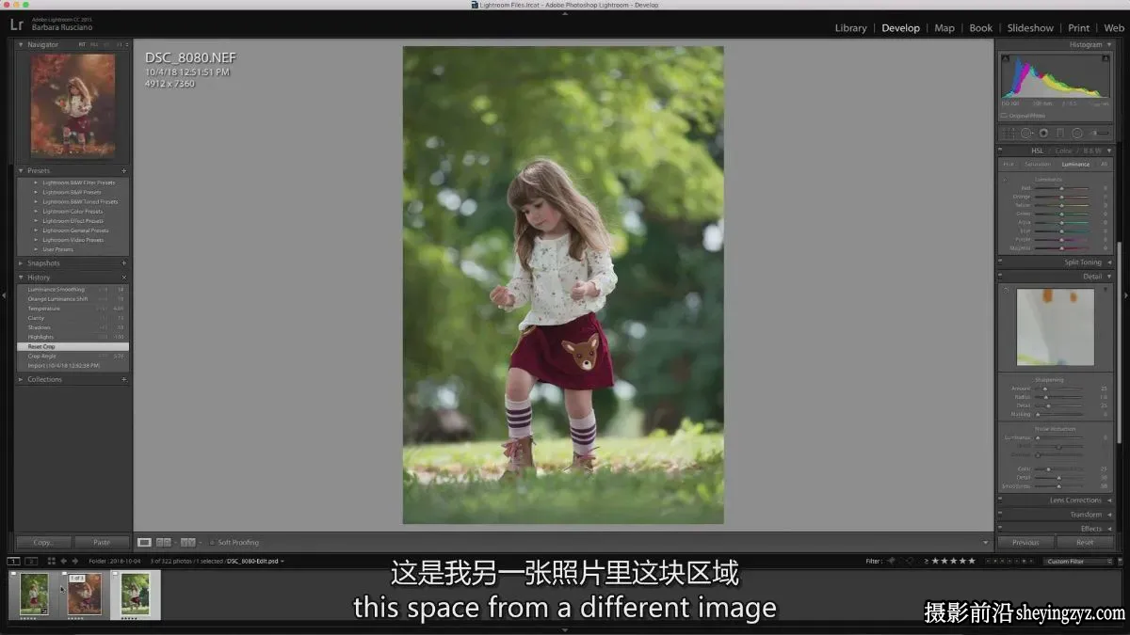The width and height of the screenshot is (1130, 635).
Task: Toggle Original Photo checkbox under histogram
Action: coord(1004,116)
